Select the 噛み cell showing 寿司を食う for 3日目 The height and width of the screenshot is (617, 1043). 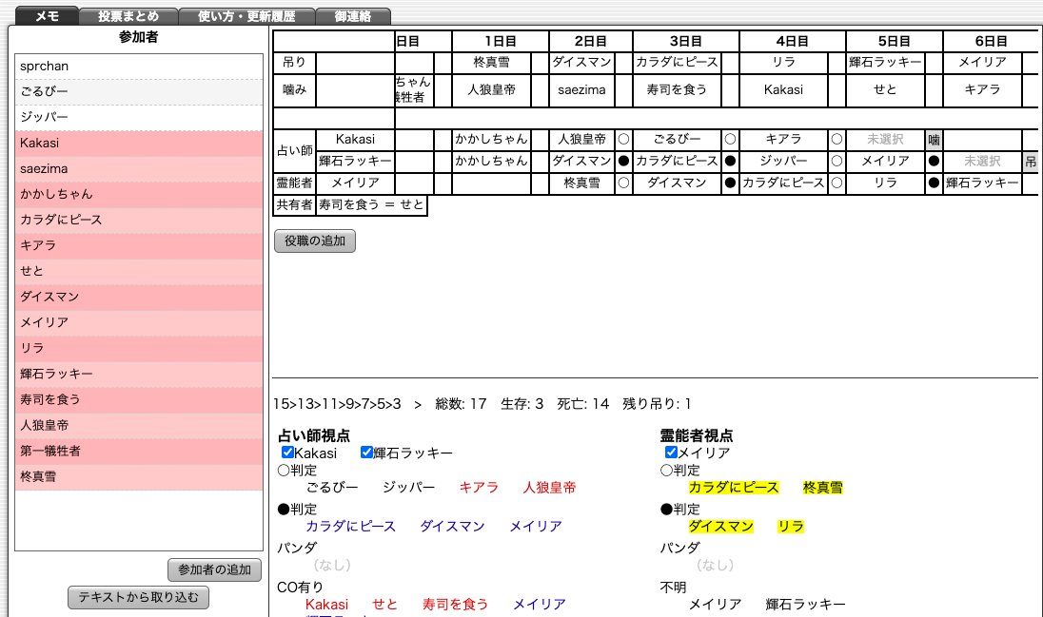click(677, 89)
